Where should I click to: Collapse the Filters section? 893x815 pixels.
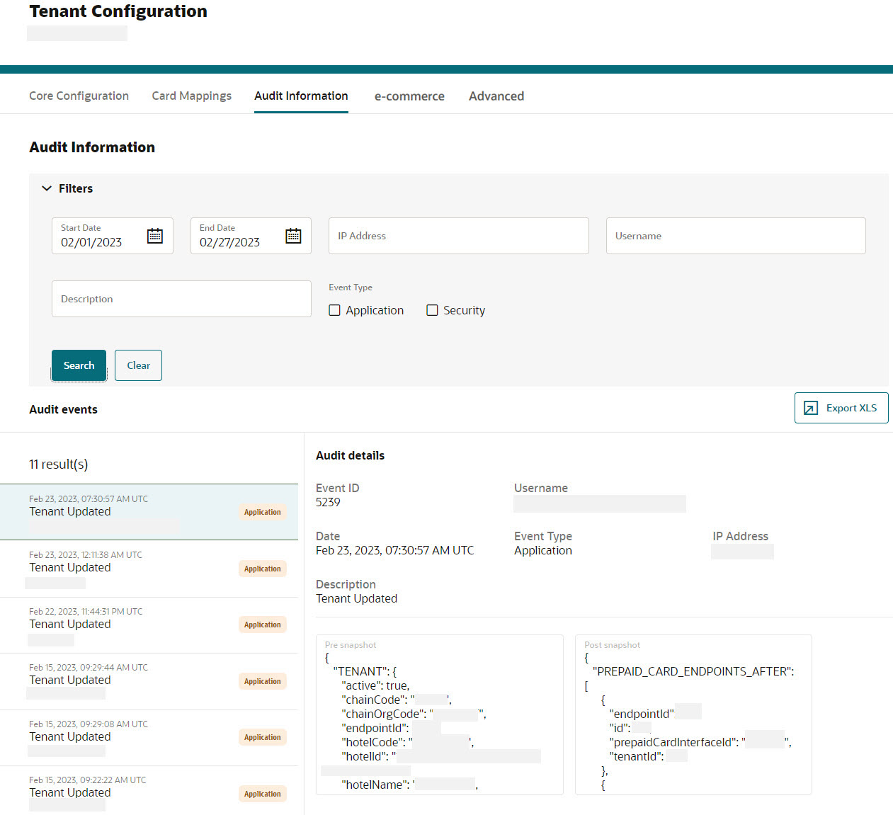(48, 188)
